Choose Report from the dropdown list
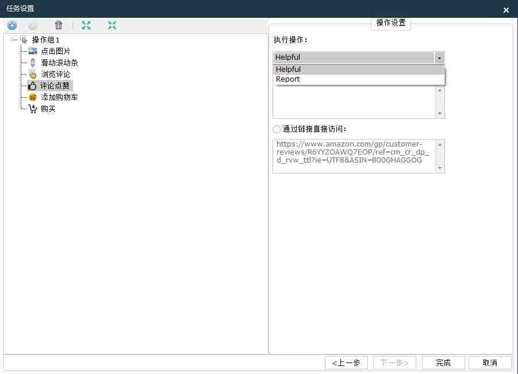 point(360,79)
